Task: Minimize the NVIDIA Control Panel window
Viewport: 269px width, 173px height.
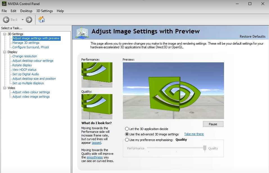Action: [x=237, y=4]
